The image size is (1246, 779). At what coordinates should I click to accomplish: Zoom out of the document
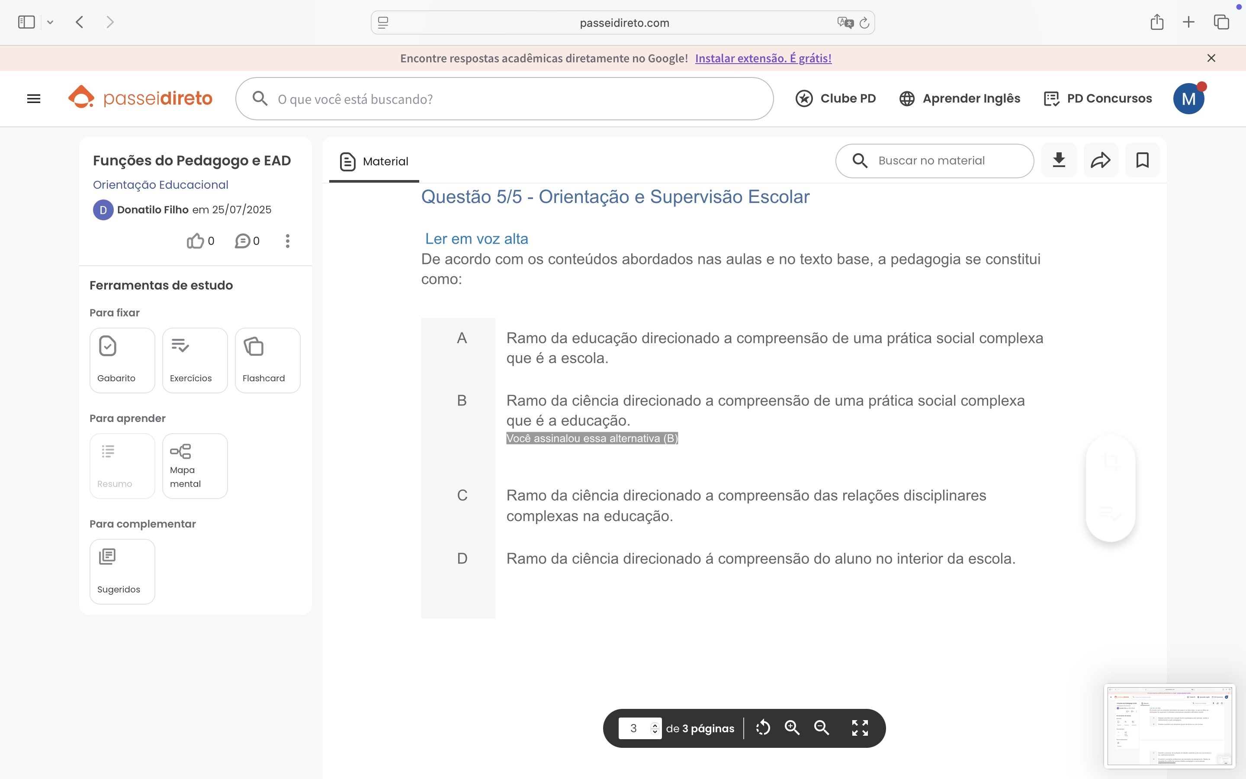[821, 727]
